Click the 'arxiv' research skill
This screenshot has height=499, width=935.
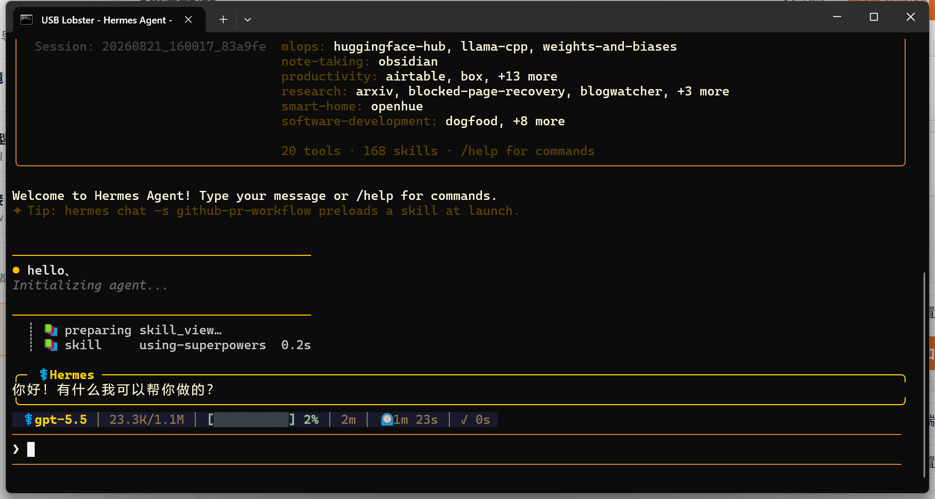pos(375,91)
